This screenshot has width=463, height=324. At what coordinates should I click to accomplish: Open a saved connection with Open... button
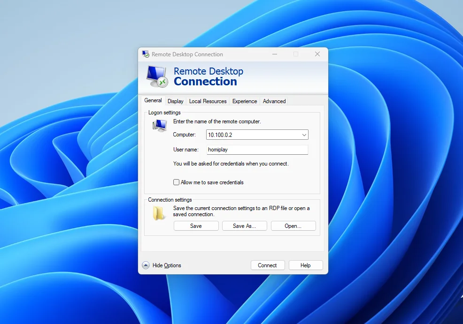[x=293, y=226]
